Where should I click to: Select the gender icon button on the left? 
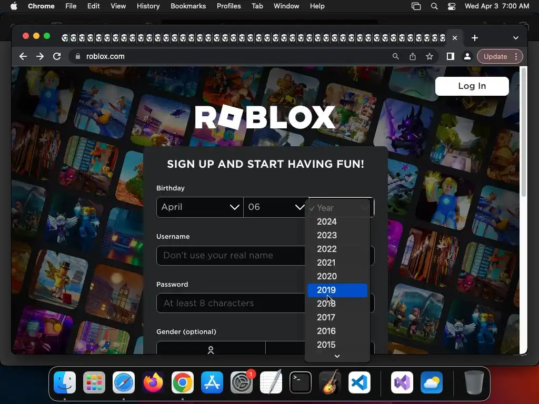[211, 348]
